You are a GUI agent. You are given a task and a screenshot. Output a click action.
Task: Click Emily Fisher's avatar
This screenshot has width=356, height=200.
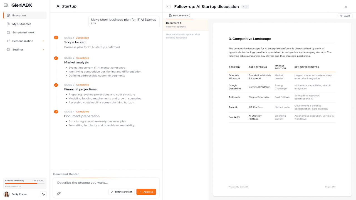pos(7,194)
